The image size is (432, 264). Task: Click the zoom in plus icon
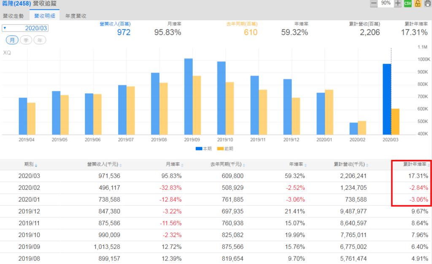click(397, 3)
